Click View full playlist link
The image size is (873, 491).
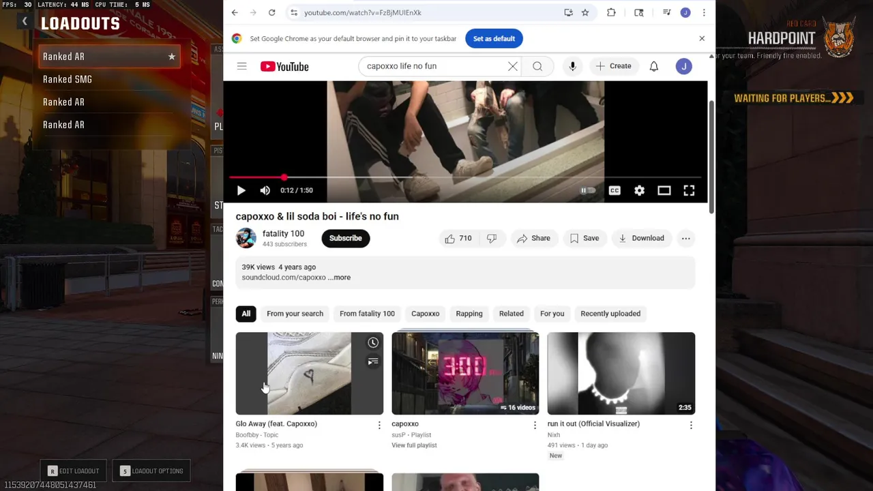click(414, 445)
